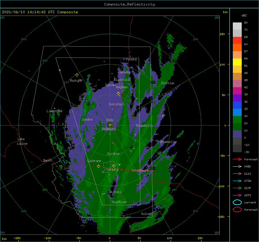Viewport: 259px width, 242px height.
Task: Select the 65 dBZ red color swatch
Action: point(237,40)
